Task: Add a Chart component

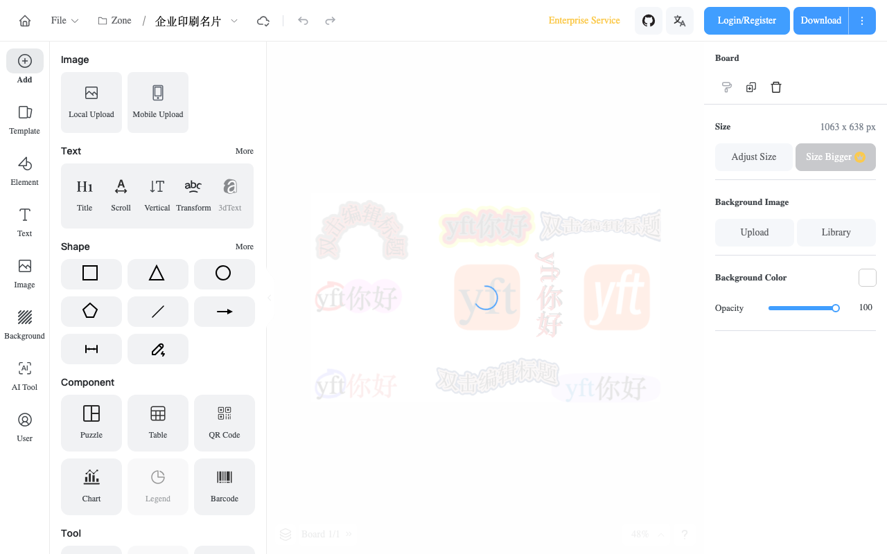Action: coord(91,487)
